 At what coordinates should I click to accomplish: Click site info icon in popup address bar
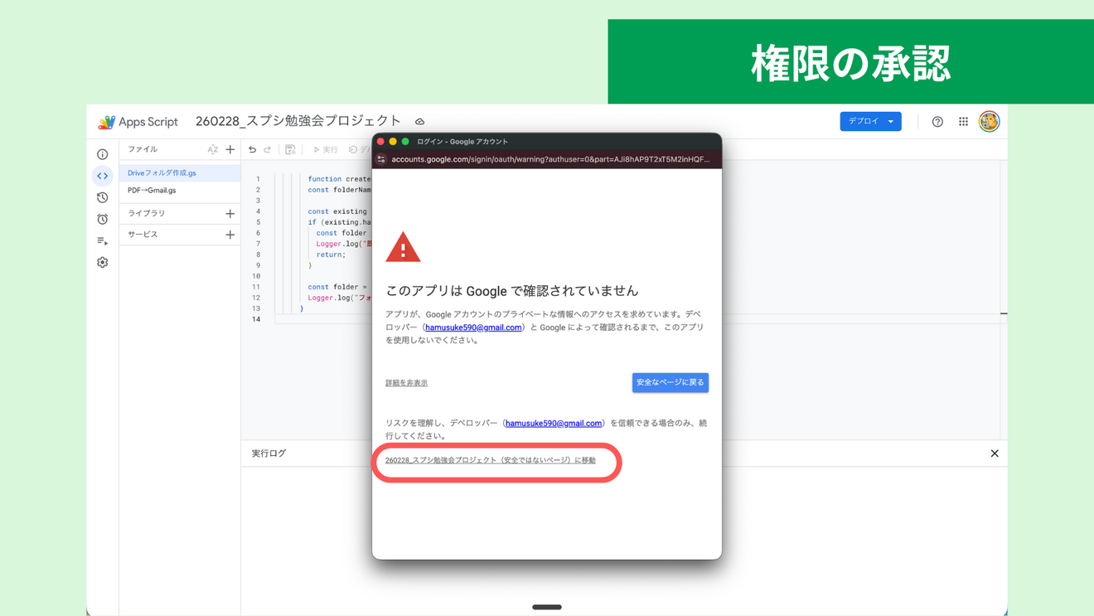coord(381,159)
